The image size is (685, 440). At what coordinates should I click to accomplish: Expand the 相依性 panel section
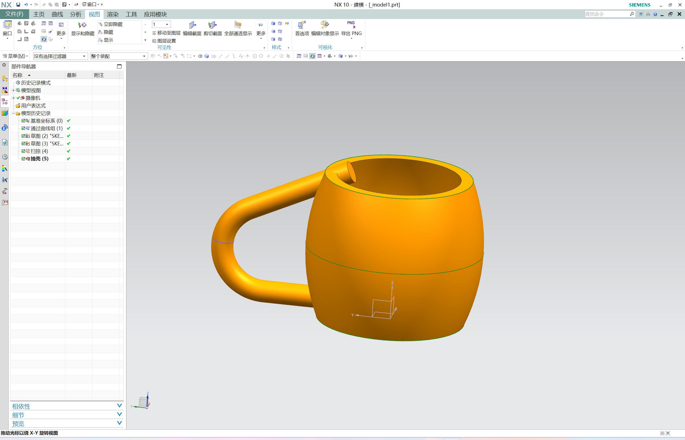pos(119,406)
